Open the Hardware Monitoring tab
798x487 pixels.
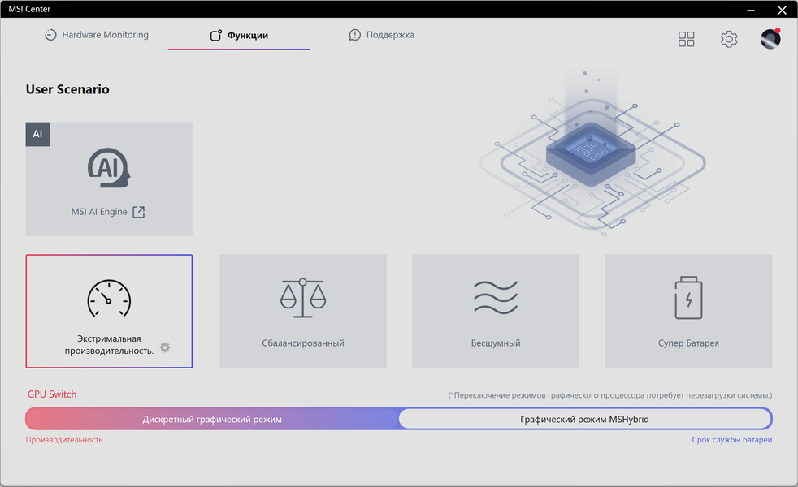tap(97, 35)
